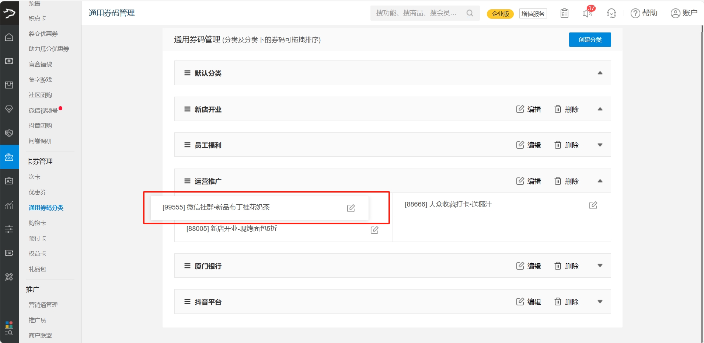Image resolution: width=704 pixels, height=343 pixels.
Task: Click the home icon in left rail
Action: (9, 37)
